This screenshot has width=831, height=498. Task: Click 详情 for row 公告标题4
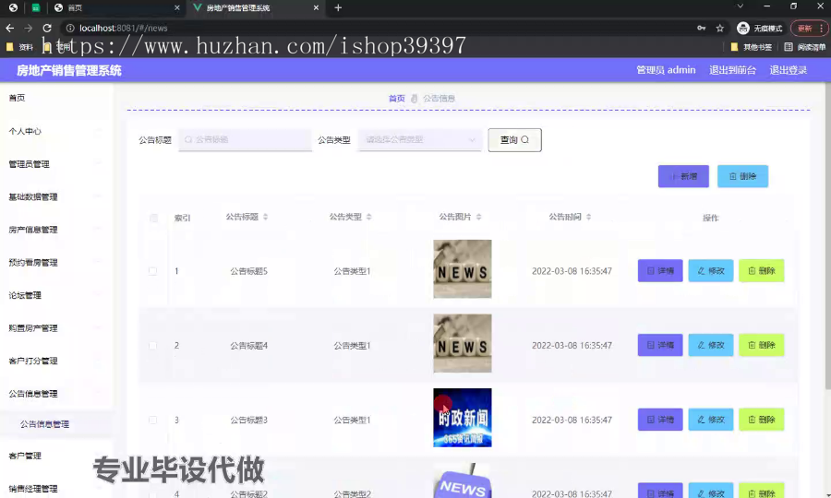pyautogui.click(x=660, y=345)
